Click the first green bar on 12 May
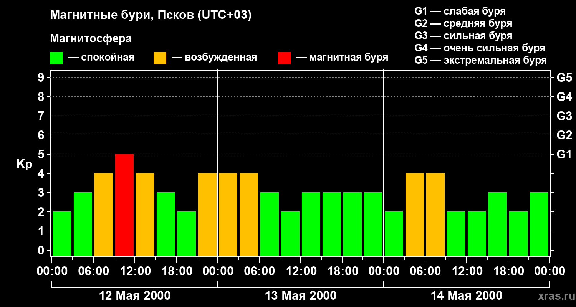Image resolution: width=576 pixels, height=307 pixels. click(x=62, y=233)
